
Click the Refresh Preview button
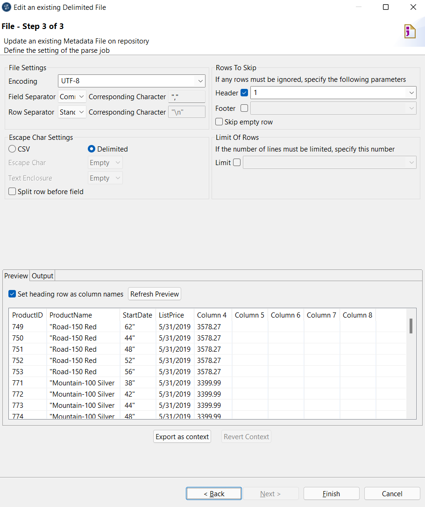point(155,294)
